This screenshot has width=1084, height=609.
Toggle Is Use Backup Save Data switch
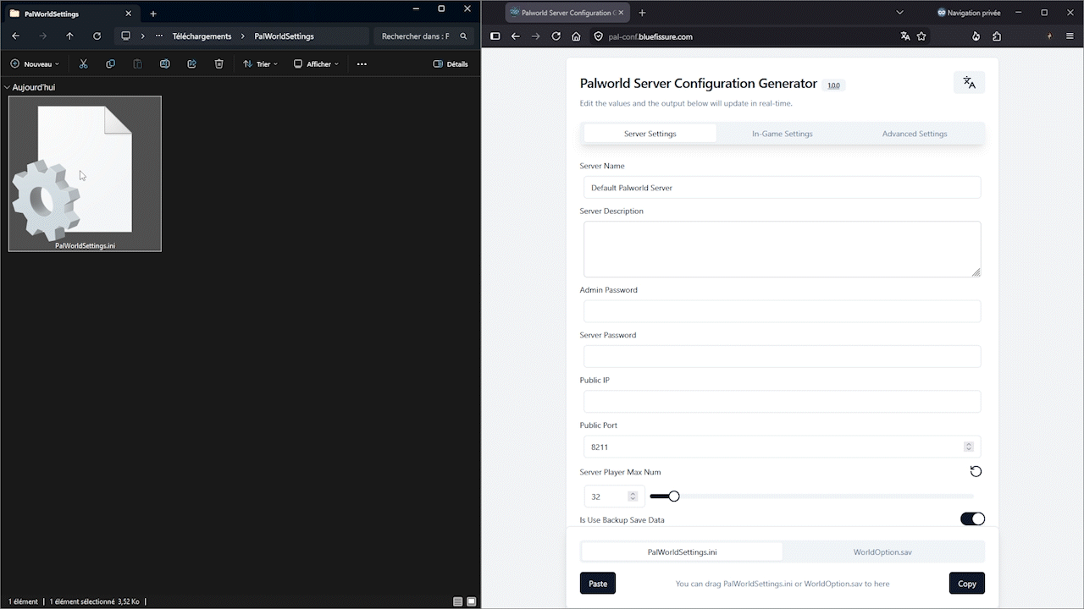(x=972, y=518)
